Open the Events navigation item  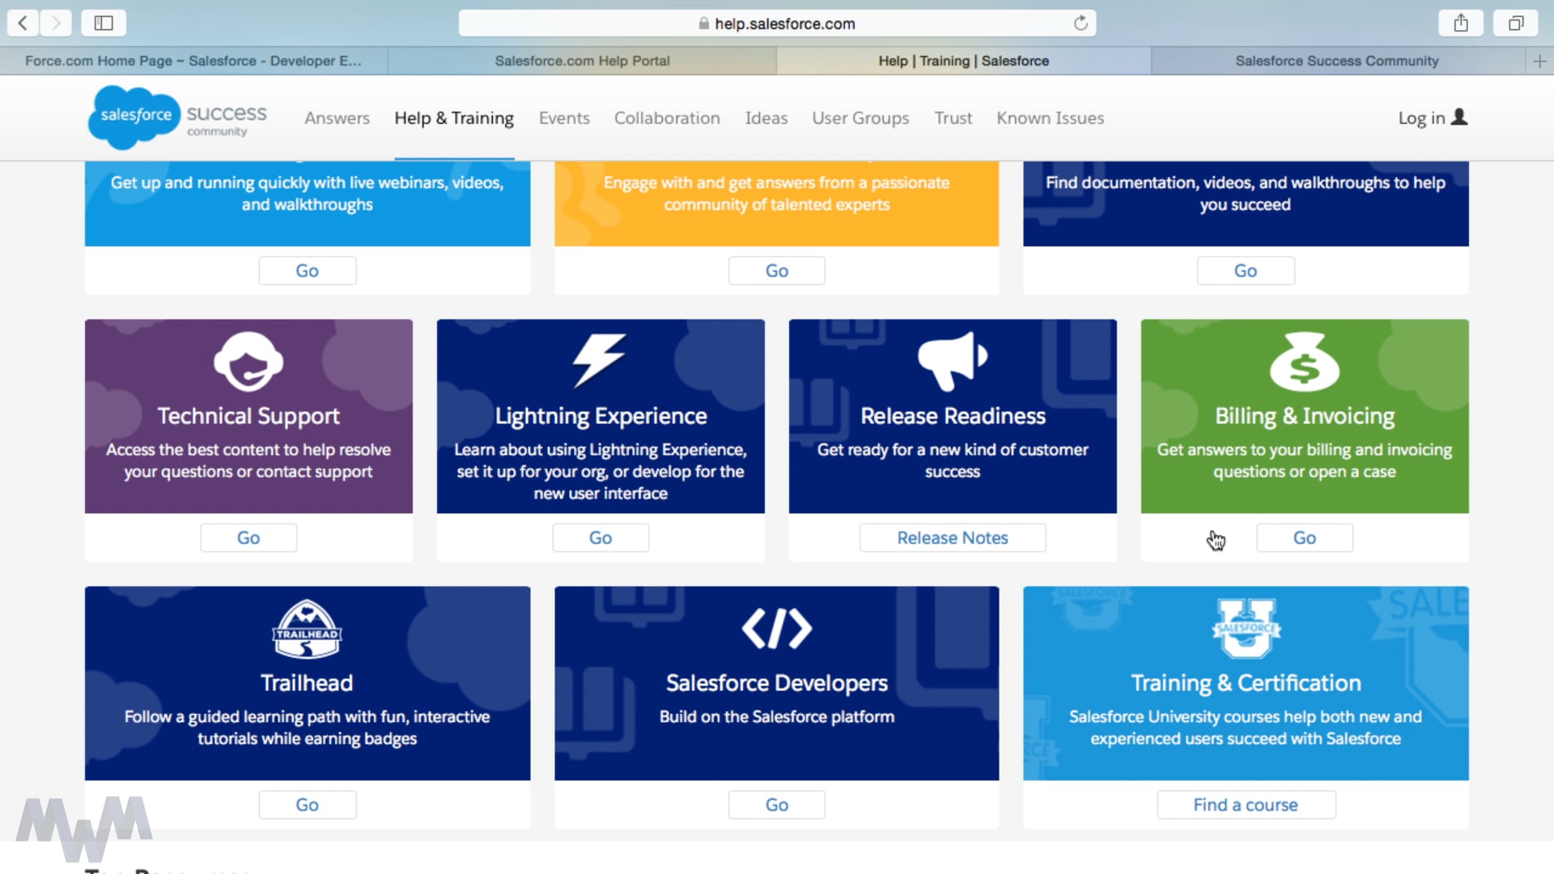(x=564, y=118)
